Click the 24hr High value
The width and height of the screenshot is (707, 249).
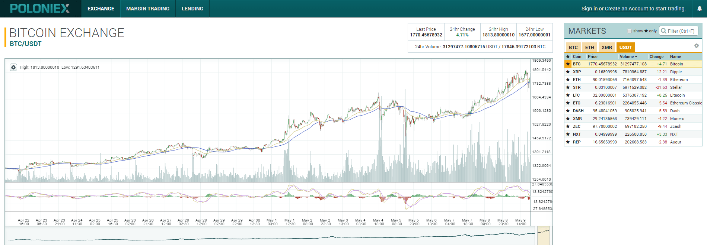click(499, 35)
